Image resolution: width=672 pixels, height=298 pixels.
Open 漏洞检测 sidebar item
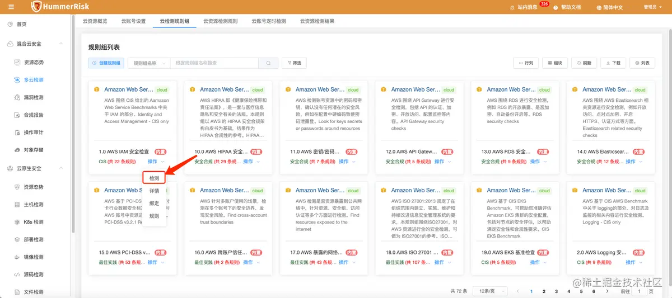35,97
